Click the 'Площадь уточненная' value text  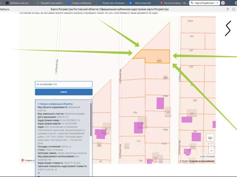(66, 146)
